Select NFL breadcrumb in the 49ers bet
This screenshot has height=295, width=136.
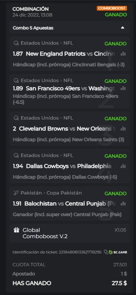click(68, 81)
